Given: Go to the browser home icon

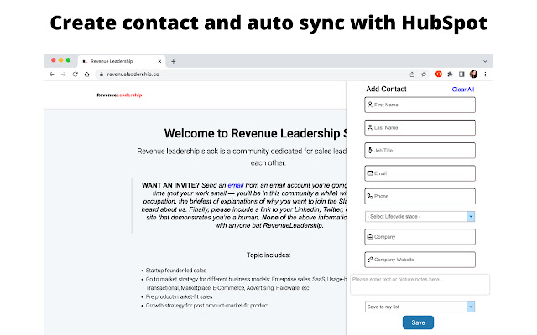Looking at the screenshot, I should point(87,75).
